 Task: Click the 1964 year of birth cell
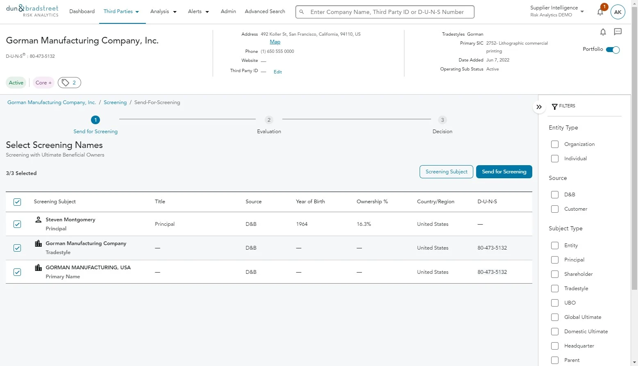coord(302,224)
